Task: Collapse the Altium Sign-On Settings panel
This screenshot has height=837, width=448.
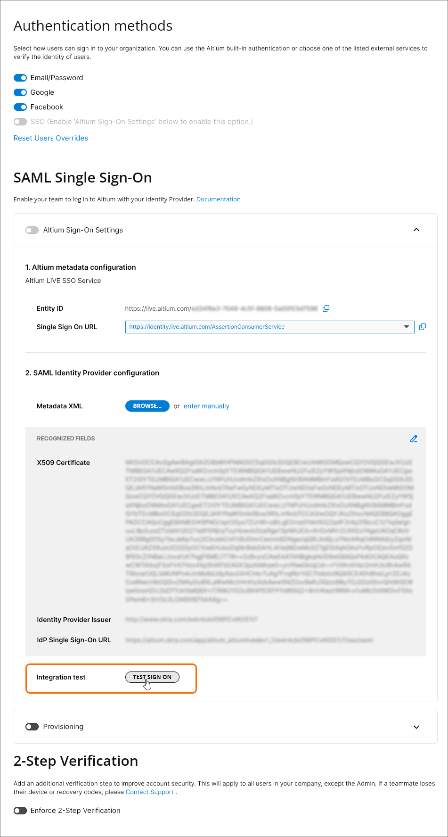Action: click(x=416, y=230)
